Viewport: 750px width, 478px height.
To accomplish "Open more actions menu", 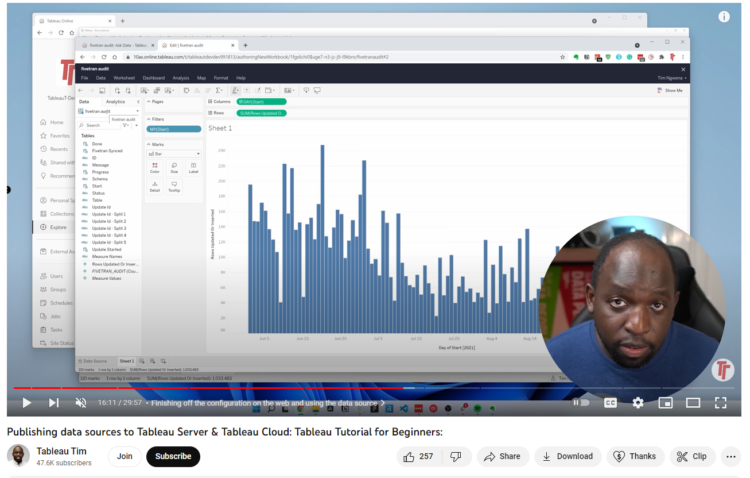I will click(730, 456).
